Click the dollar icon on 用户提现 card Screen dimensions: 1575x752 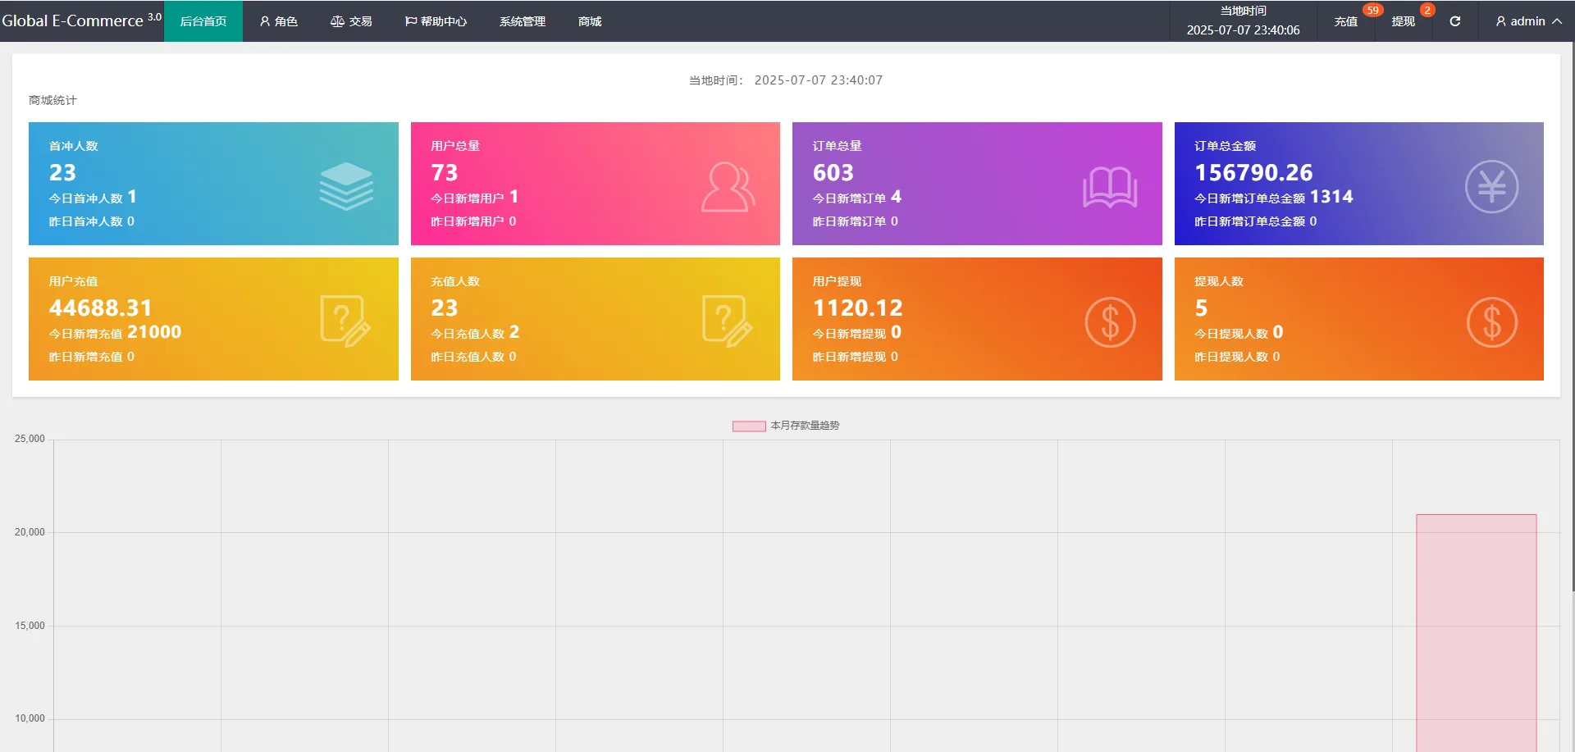[x=1109, y=321]
